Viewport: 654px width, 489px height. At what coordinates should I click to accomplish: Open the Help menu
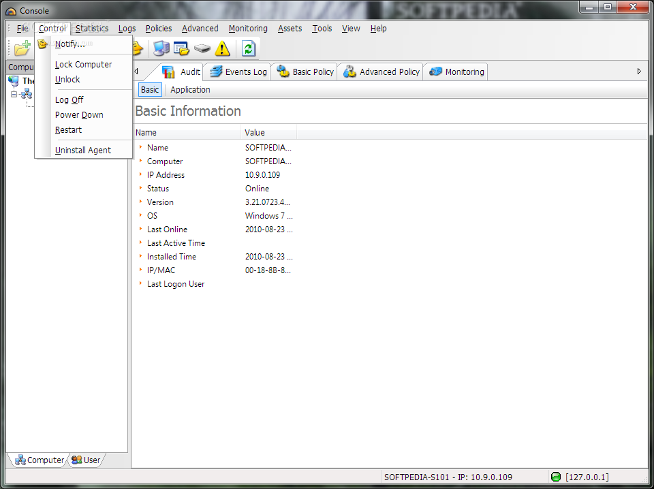click(378, 29)
